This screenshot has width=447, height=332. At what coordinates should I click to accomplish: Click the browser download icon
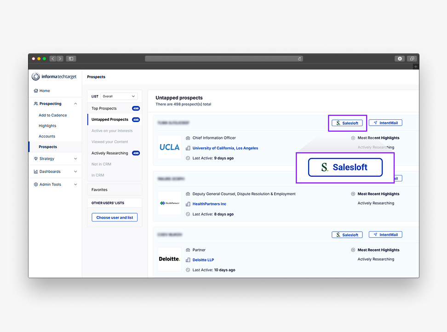400,58
